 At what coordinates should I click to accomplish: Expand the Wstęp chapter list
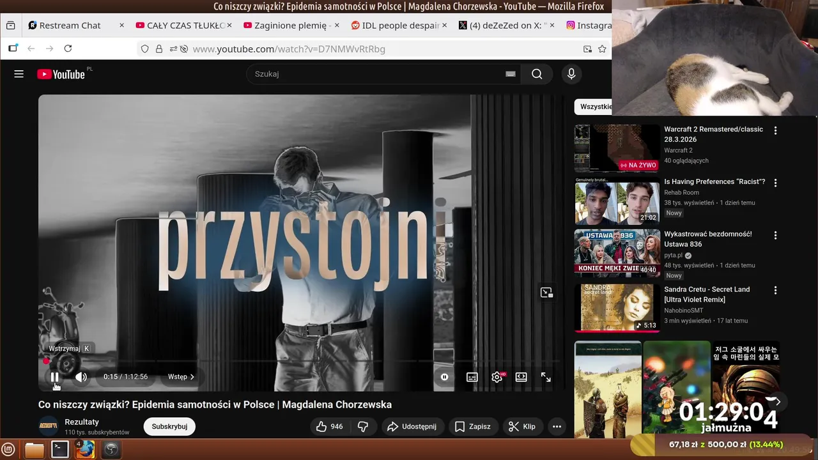pyautogui.click(x=181, y=377)
